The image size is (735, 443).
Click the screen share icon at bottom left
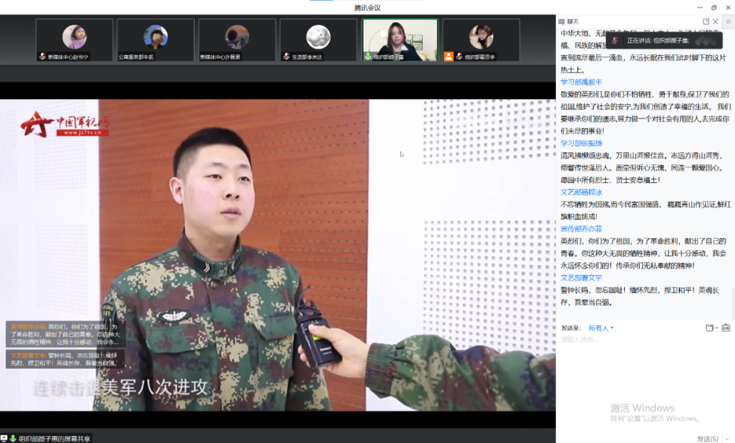click(4, 438)
